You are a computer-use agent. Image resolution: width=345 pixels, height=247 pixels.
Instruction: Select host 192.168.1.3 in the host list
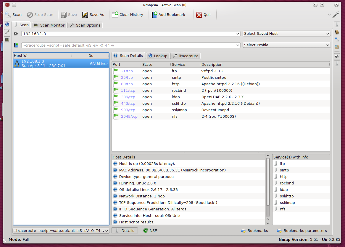(61, 63)
